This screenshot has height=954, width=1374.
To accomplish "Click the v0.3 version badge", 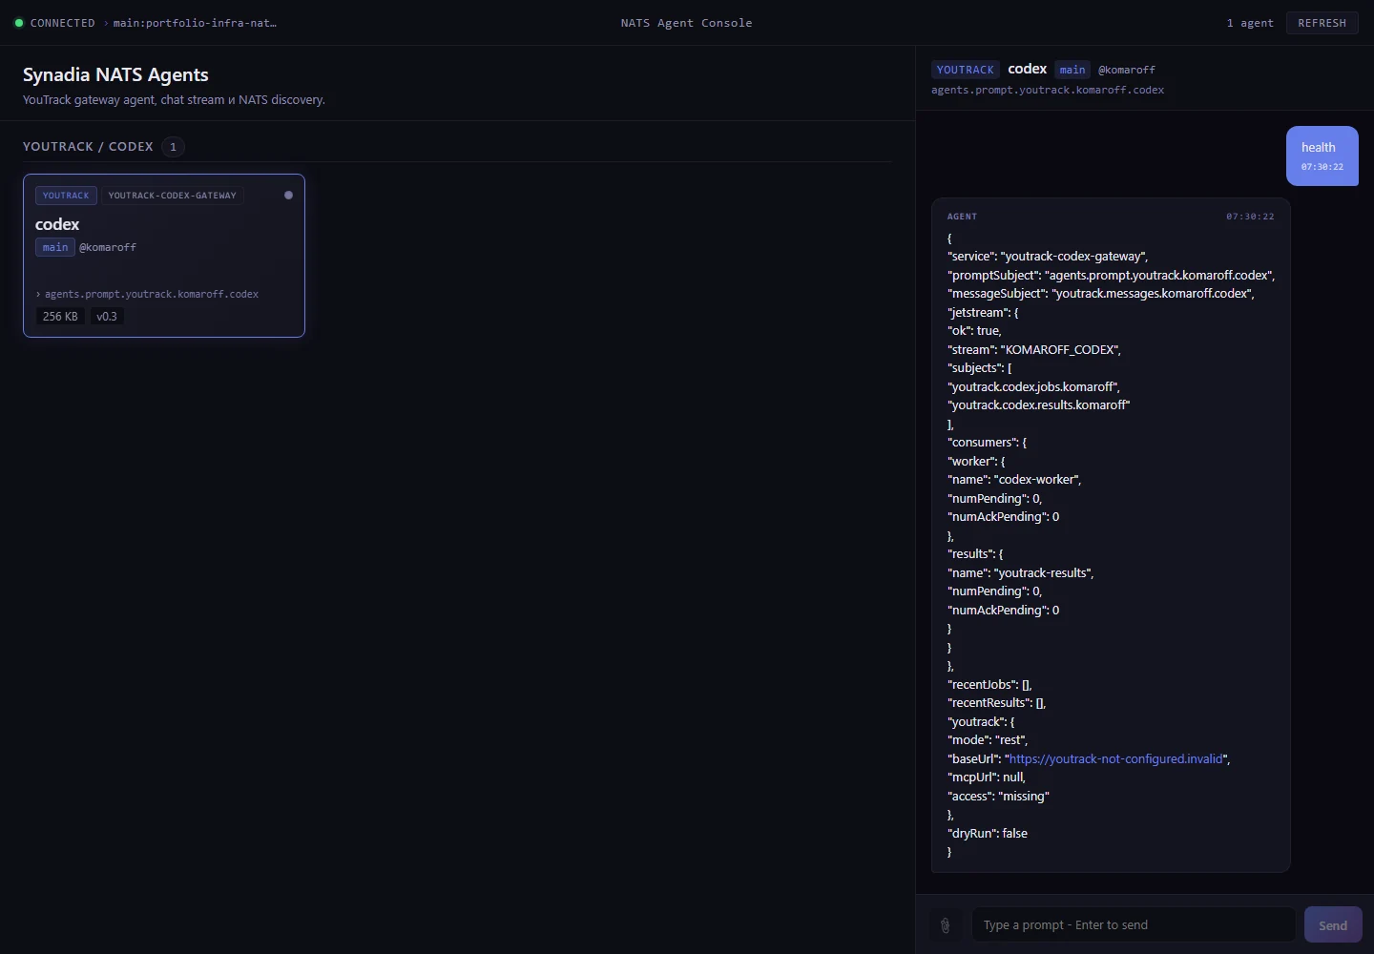I will 107,317.
